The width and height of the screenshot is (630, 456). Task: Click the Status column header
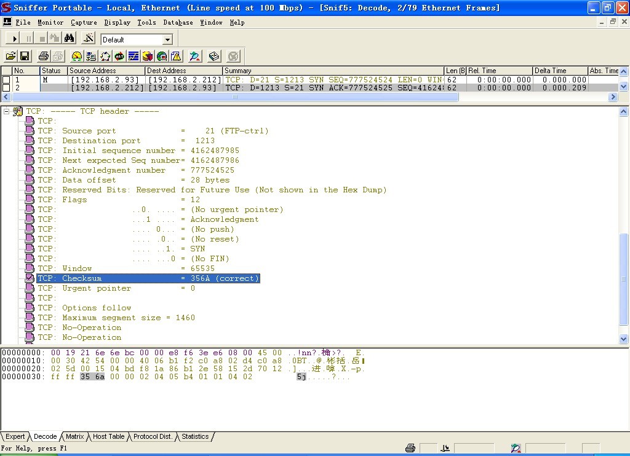pos(54,71)
